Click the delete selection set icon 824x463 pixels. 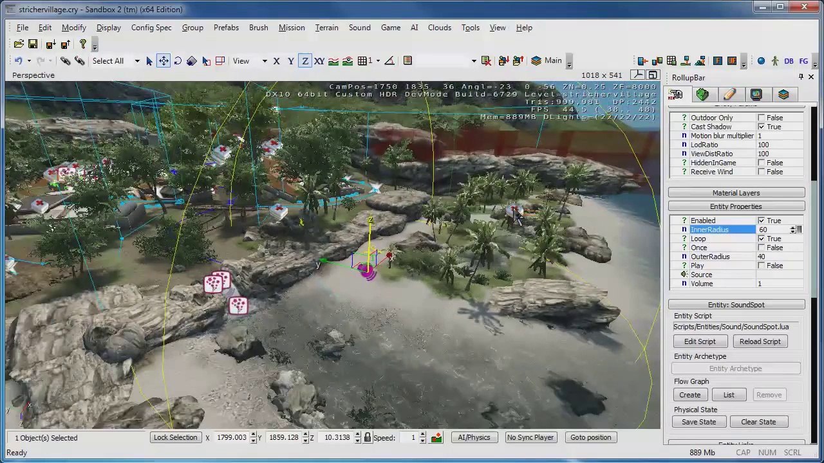tap(486, 60)
